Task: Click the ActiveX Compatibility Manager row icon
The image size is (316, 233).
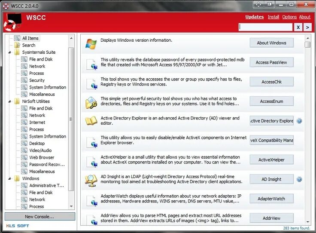Action: pyautogui.click(x=92, y=142)
